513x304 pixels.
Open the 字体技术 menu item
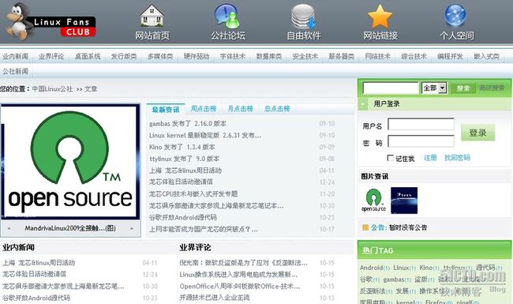click(233, 56)
